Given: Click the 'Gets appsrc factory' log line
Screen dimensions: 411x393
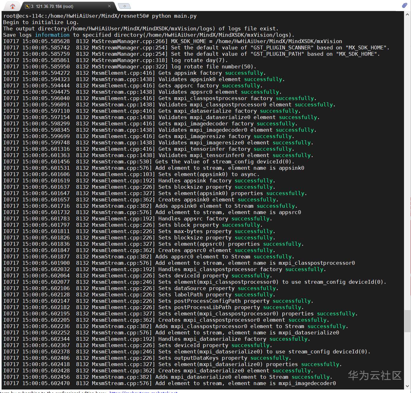Looking at the screenshot, I should [x=133, y=86].
